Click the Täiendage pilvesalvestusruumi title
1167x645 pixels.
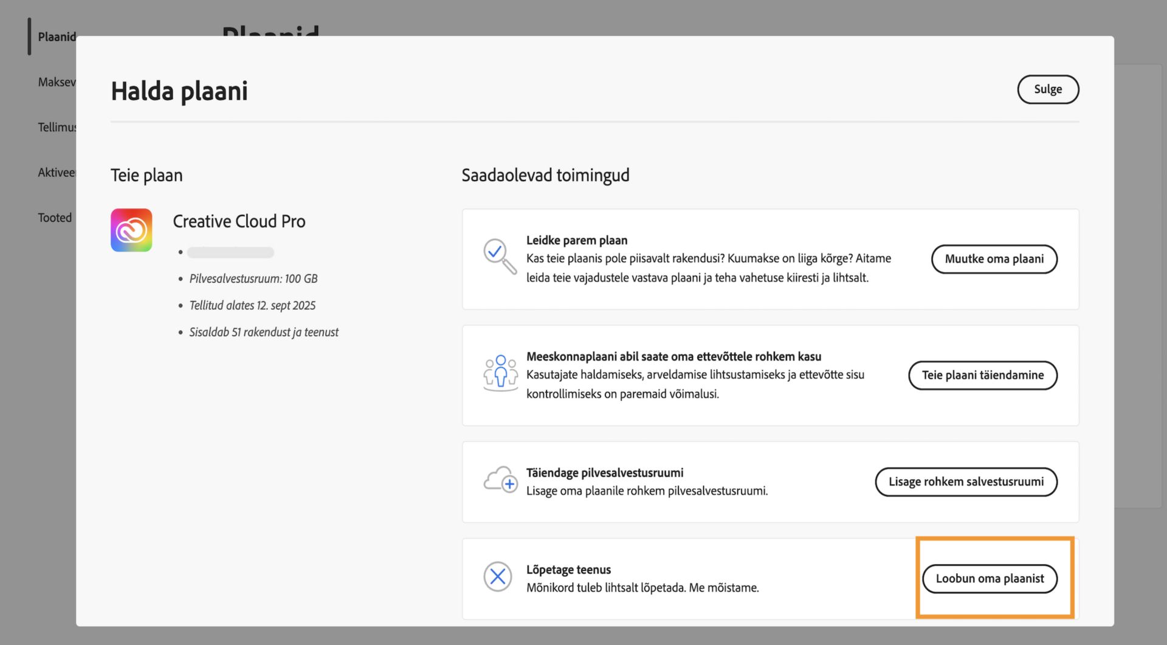pos(605,472)
